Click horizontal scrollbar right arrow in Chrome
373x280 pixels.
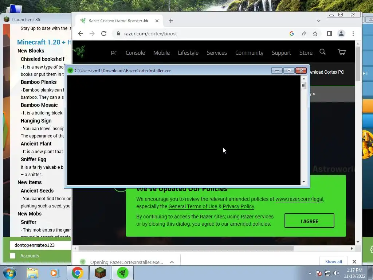(x=352, y=248)
